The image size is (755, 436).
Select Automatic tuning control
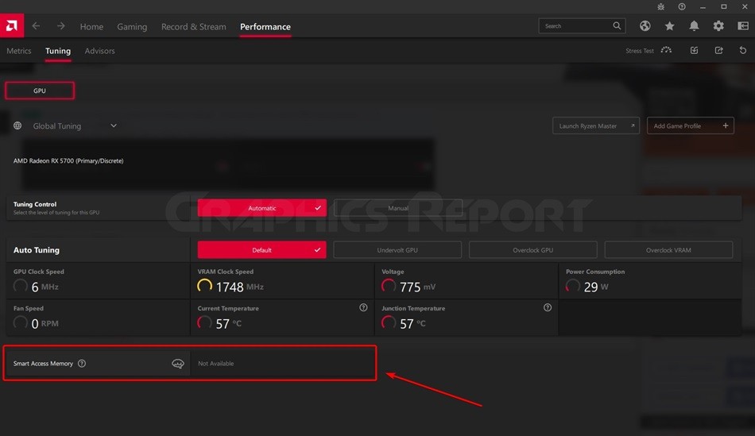tap(262, 208)
